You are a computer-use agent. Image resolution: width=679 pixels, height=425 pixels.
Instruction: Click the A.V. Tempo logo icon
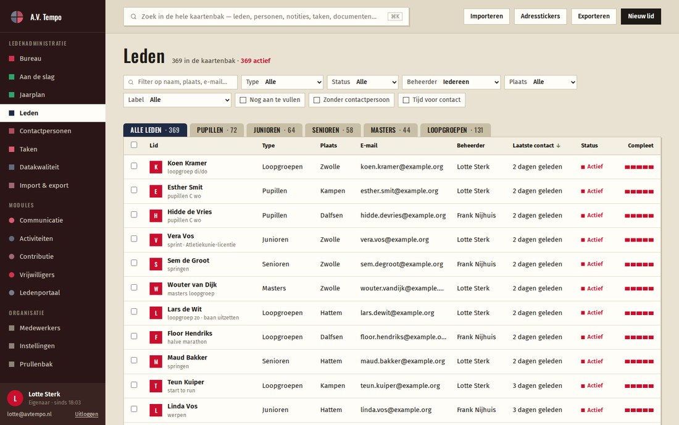tap(17, 17)
